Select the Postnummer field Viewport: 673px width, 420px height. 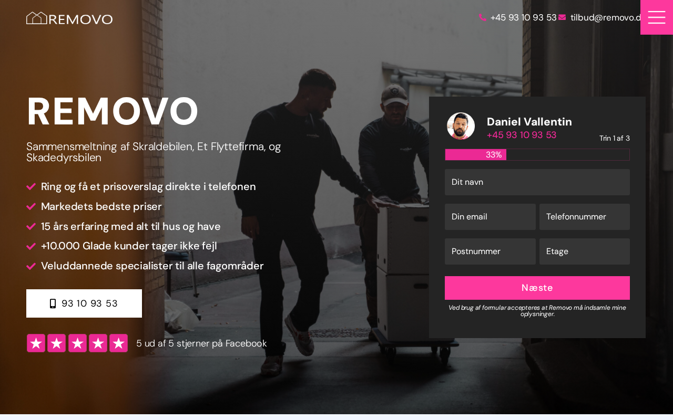[x=490, y=251]
